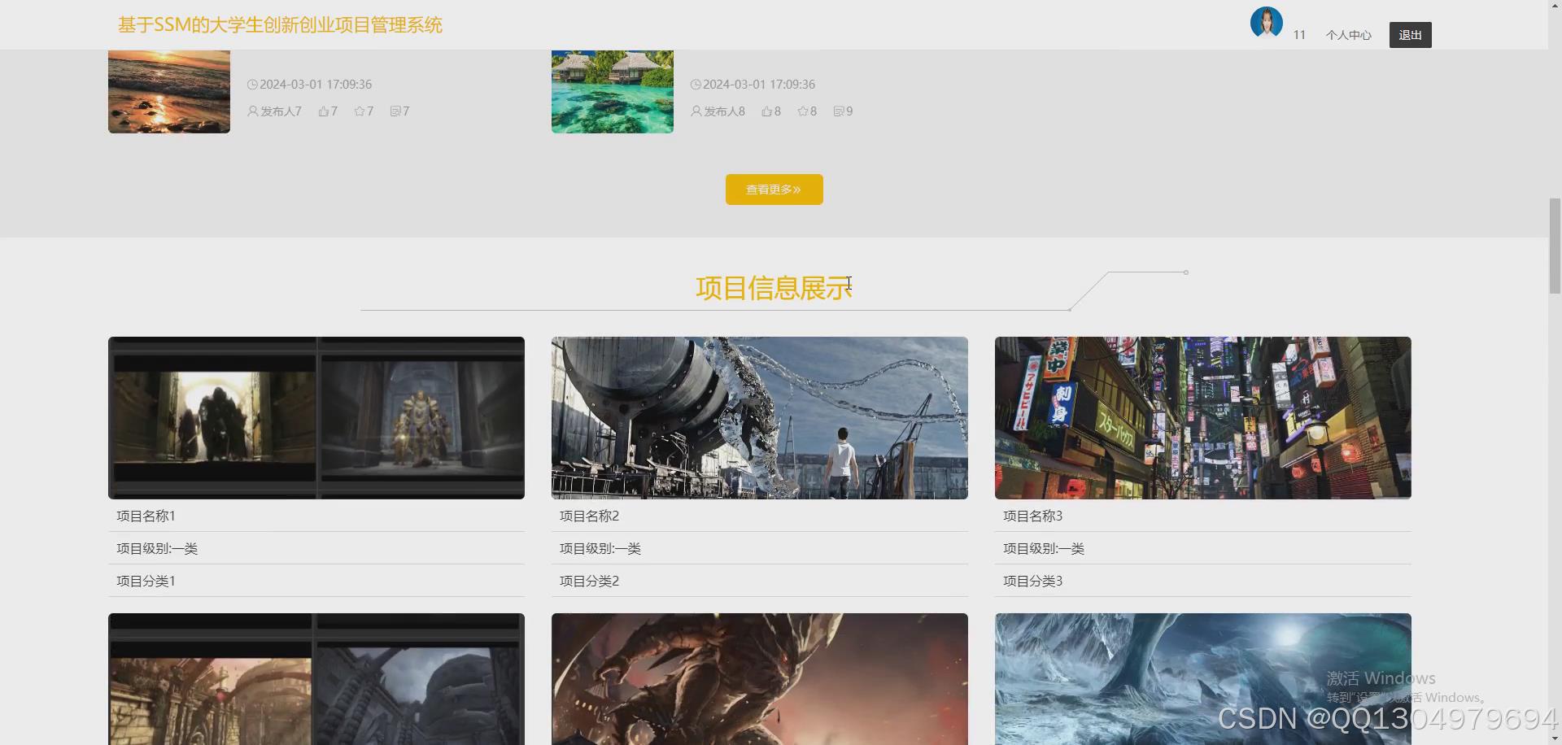Screen dimensions: 1562x745
Task: Click thumbs-up icon on 发布人7 post
Action: (324, 111)
